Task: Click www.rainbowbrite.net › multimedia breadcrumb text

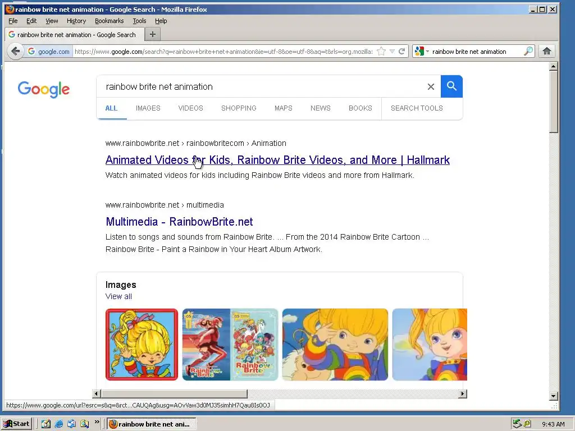Action: [165, 205]
